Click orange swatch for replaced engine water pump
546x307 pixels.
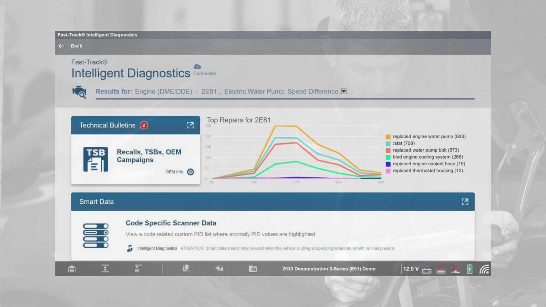coord(388,137)
